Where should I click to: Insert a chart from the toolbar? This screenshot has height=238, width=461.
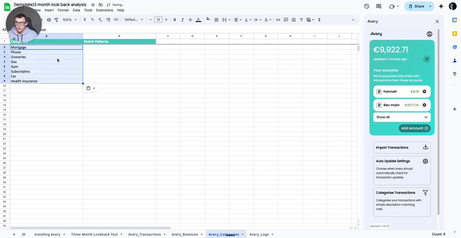click(294, 20)
